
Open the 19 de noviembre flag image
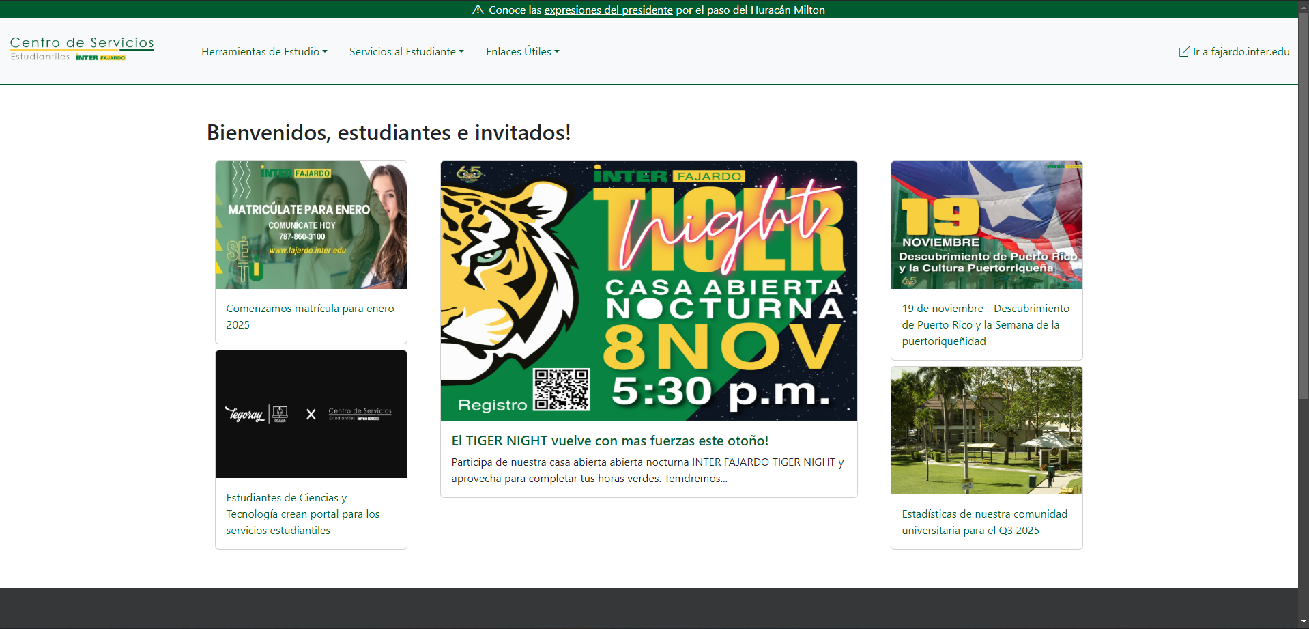coord(986,225)
